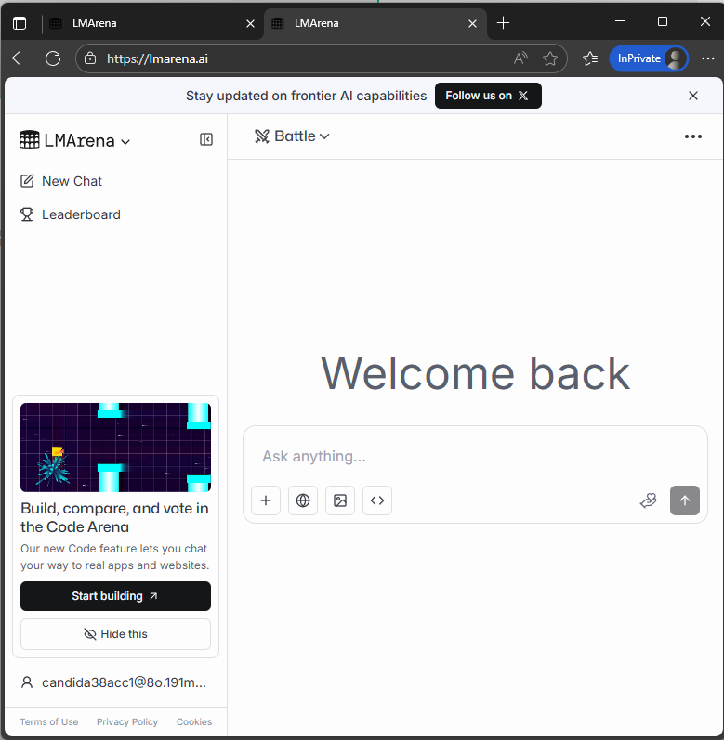Expand the Battle mode dropdown

293,136
